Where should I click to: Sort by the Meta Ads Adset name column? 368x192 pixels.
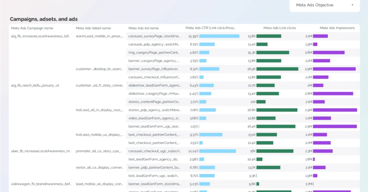click(93, 28)
